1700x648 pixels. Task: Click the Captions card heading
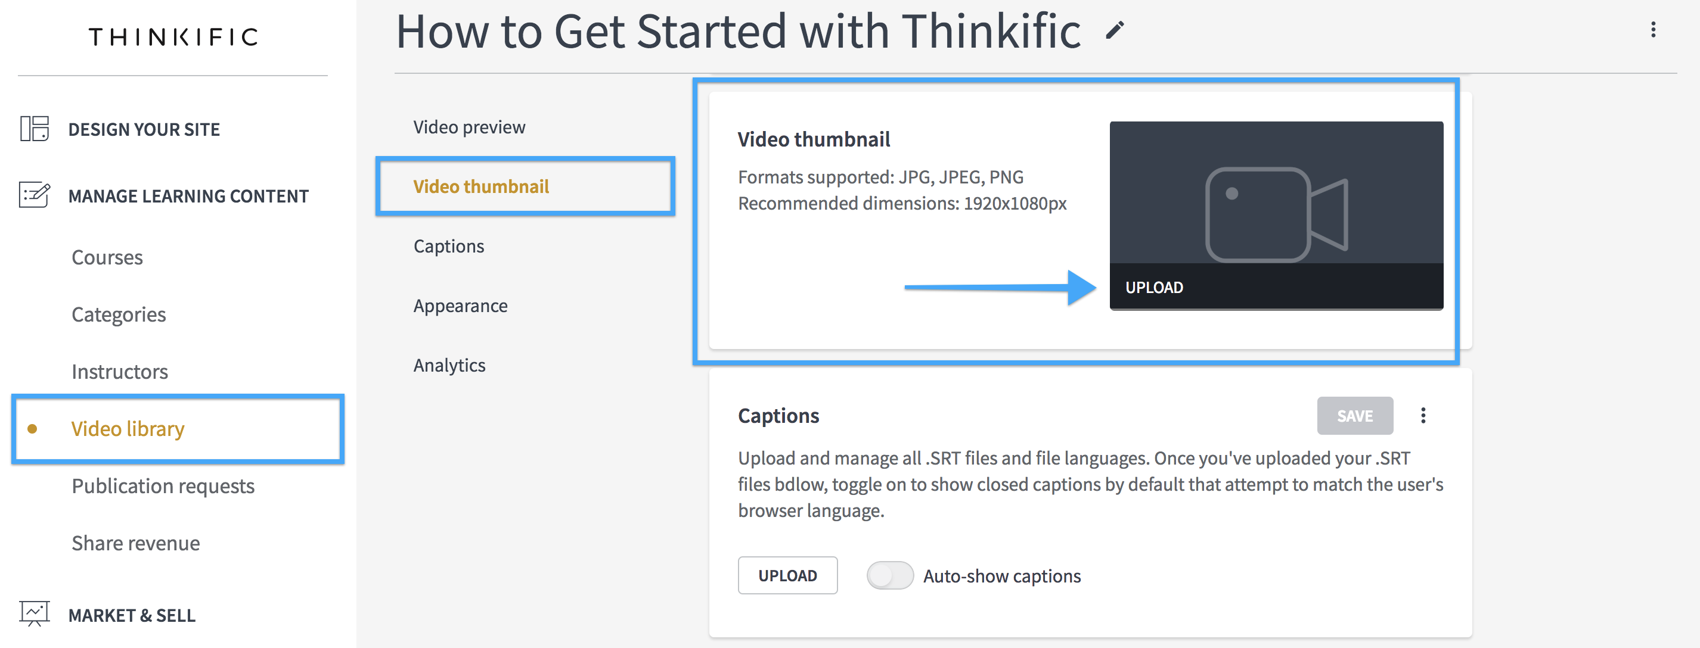(778, 416)
